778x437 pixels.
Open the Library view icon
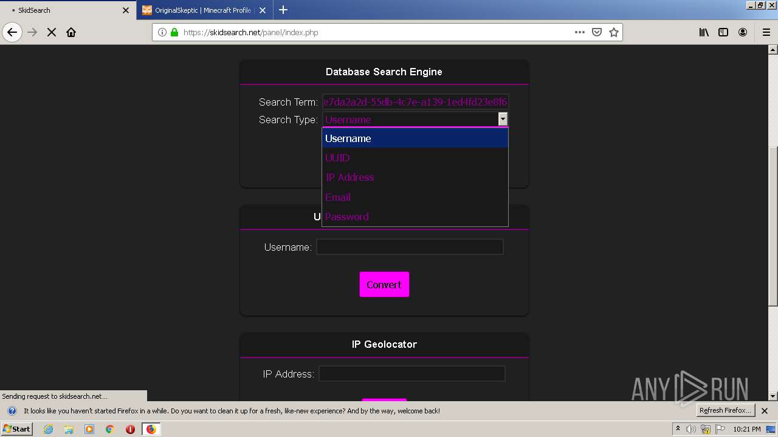click(704, 32)
